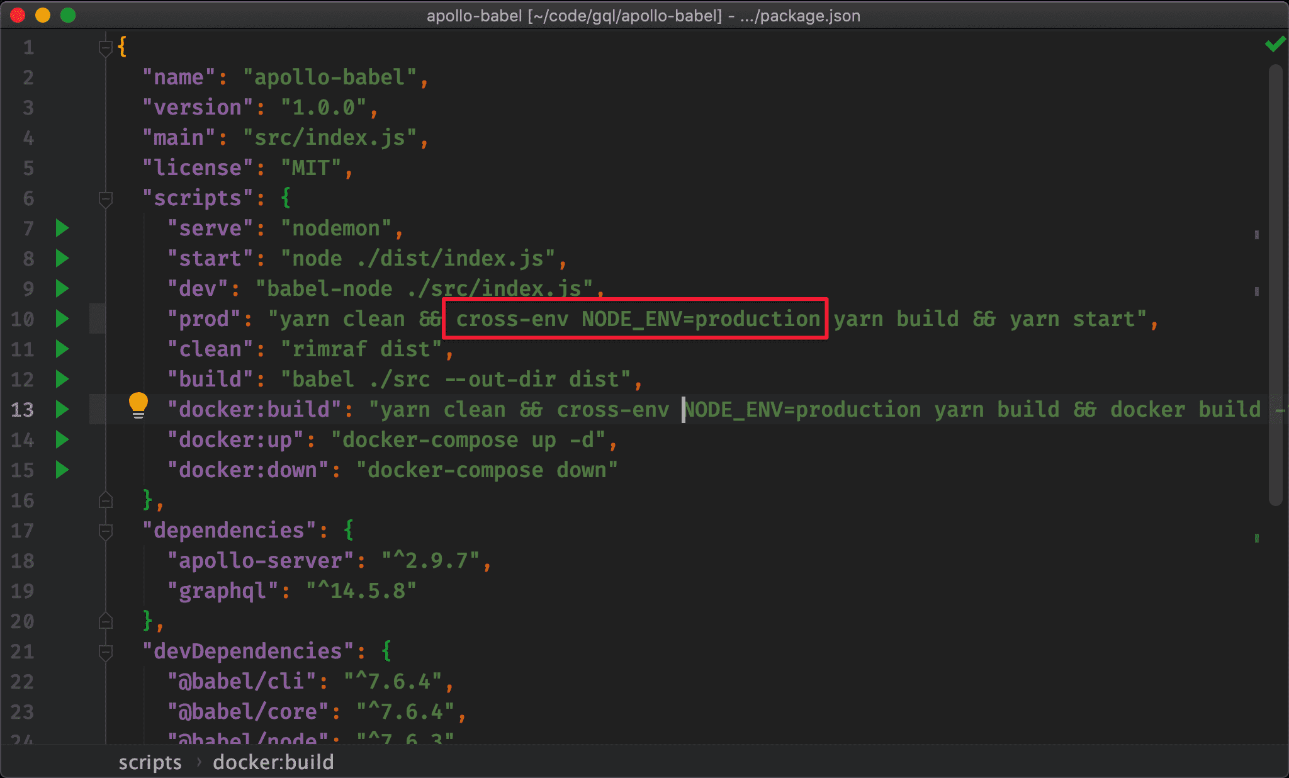Screen dimensions: 1289x778
Task: Collapse the "scripts" block fold marker
Action: [x=106, y=199]
